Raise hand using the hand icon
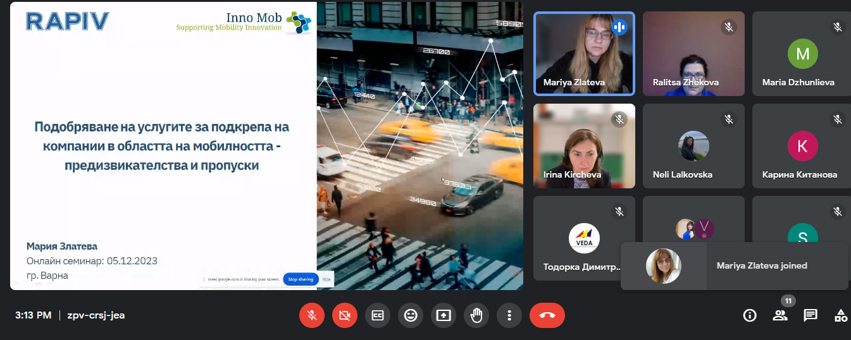 point(476,315)
